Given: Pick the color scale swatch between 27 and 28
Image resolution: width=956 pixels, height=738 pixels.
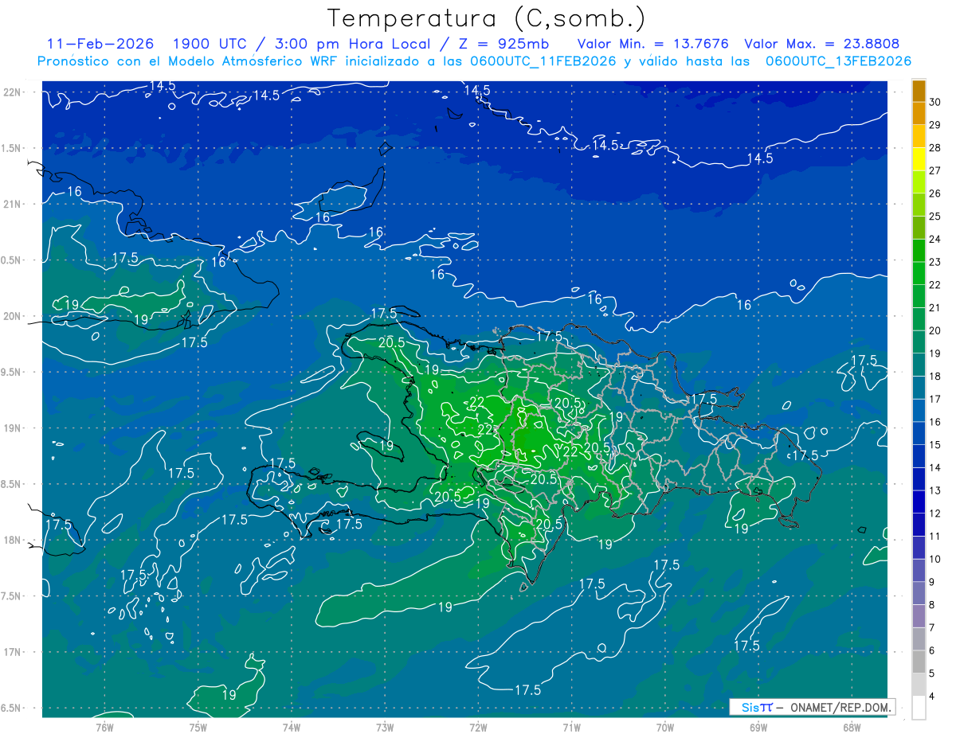Looking at the screenshot, I should click(919, 158).
